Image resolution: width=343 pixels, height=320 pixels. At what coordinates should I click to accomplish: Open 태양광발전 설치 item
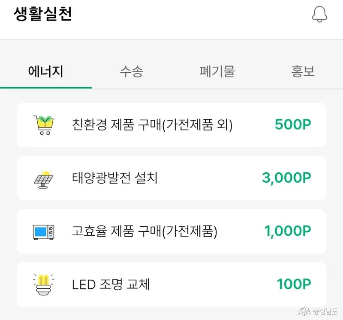click(115, 178)
